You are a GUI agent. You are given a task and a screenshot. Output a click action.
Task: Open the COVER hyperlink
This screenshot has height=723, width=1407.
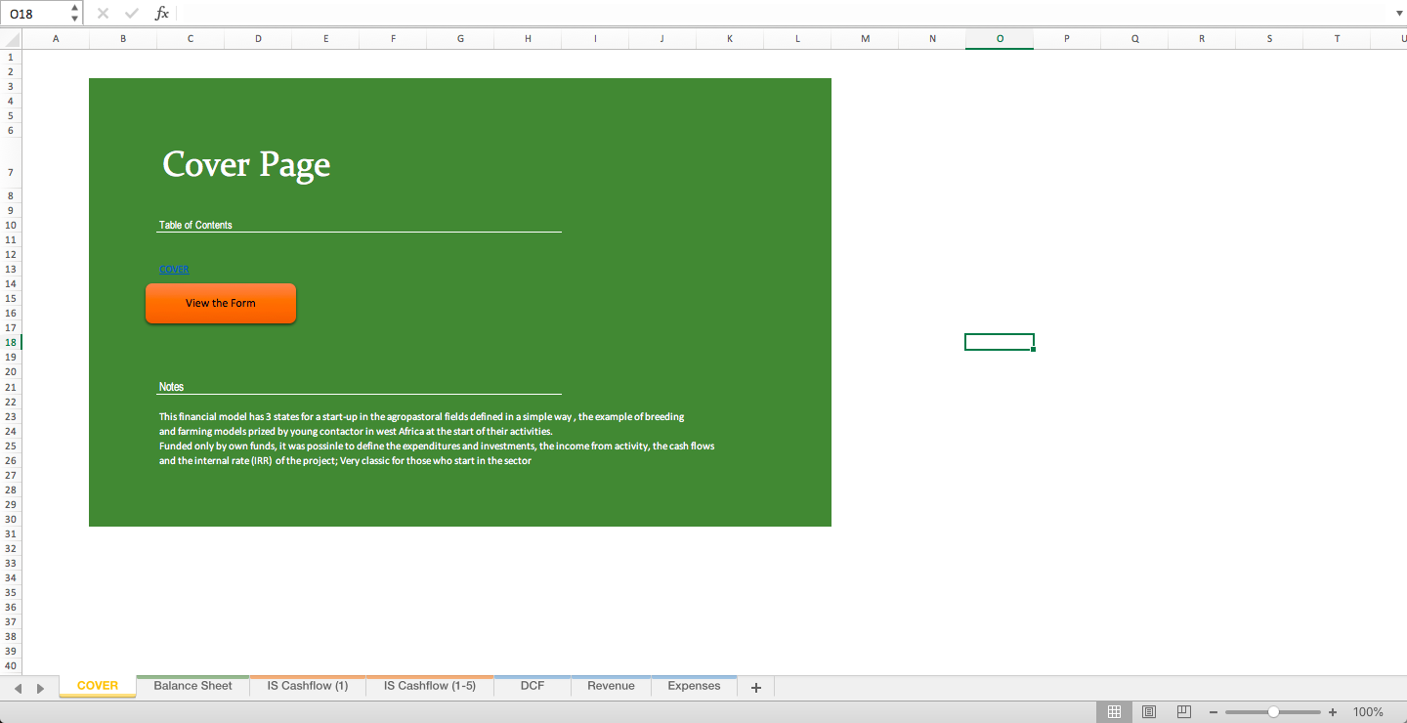[174, 269]
